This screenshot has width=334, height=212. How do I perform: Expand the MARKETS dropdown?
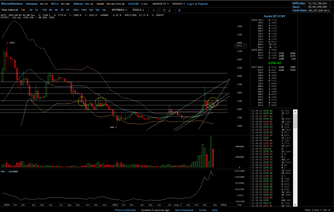point(160,4)
